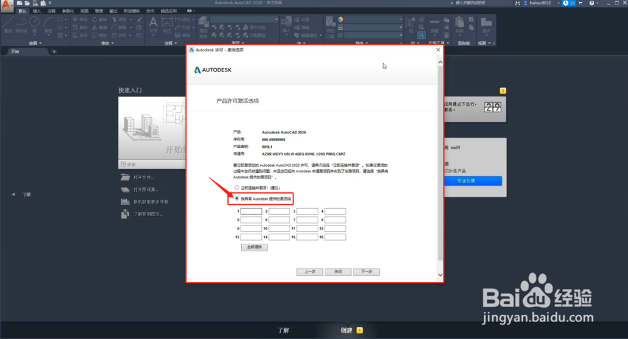Click the Back (上一步) button in dialog
Viewport: 628px width, 339px height.
click(310, 272)
